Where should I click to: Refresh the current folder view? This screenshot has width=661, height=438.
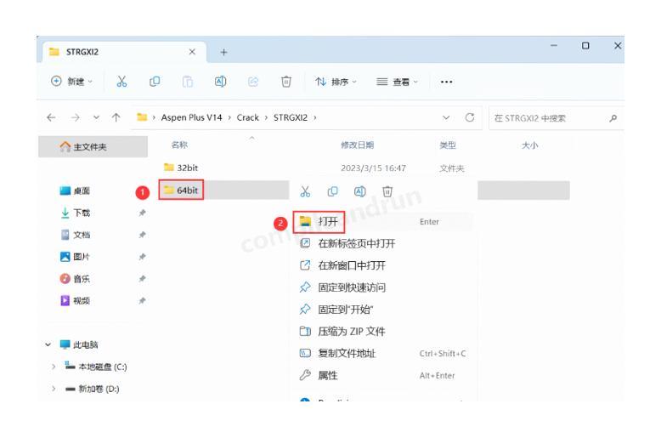(470, 117)
